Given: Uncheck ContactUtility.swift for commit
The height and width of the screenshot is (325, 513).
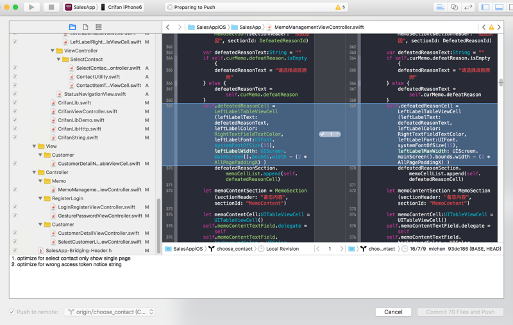Looking at the screenshot, I should click(x=15, y=77).
